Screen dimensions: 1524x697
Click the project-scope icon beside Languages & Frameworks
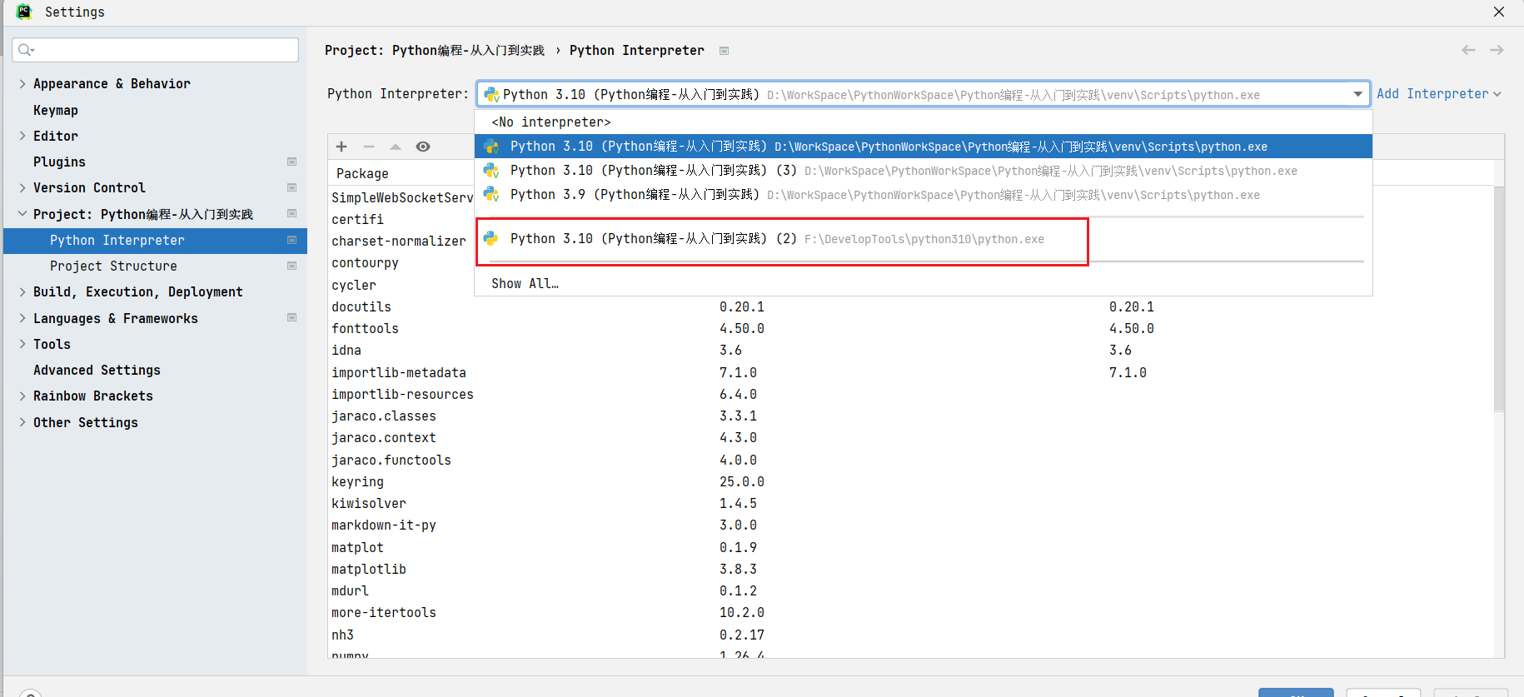[x=291, y=317]
